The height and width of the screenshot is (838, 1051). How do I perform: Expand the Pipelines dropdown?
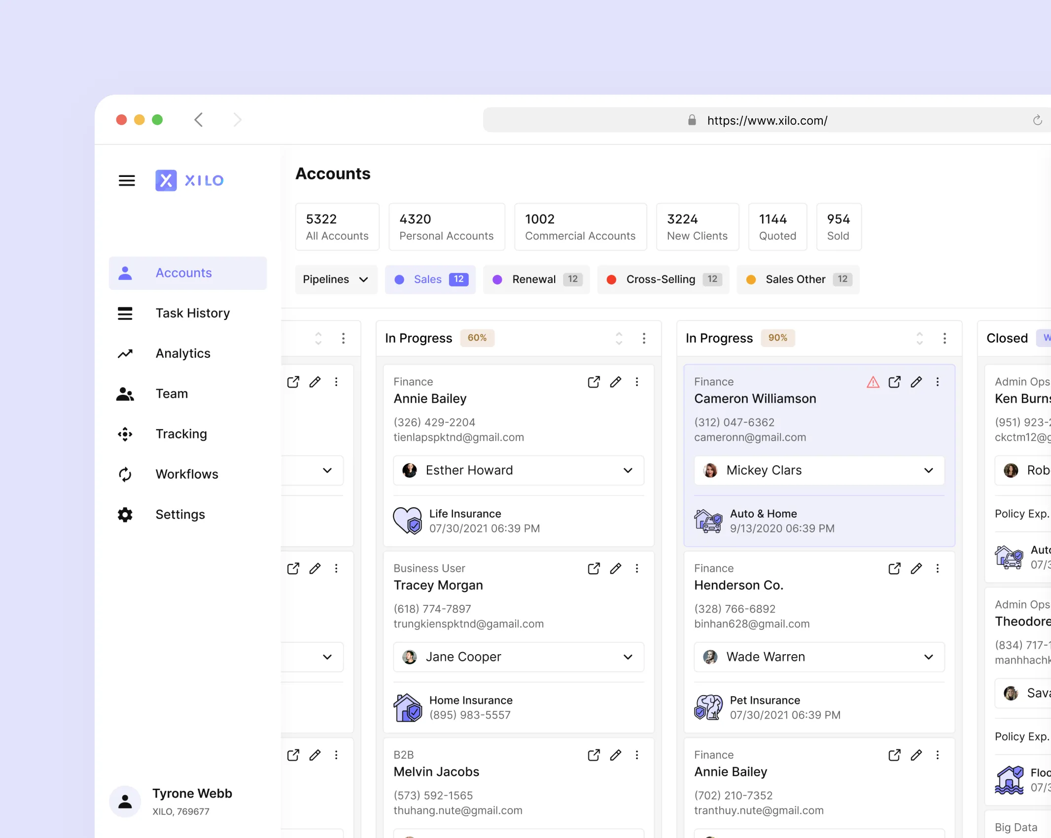[x=336, y=279]
